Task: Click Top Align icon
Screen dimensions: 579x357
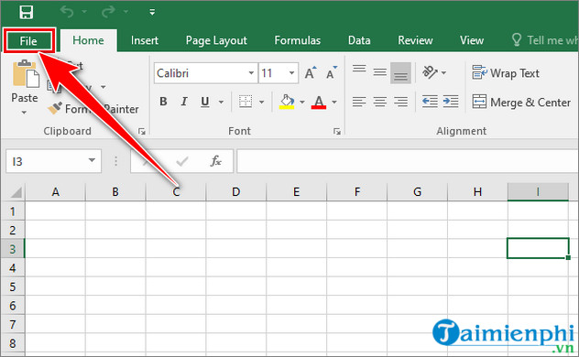Action: click(359, 70)
